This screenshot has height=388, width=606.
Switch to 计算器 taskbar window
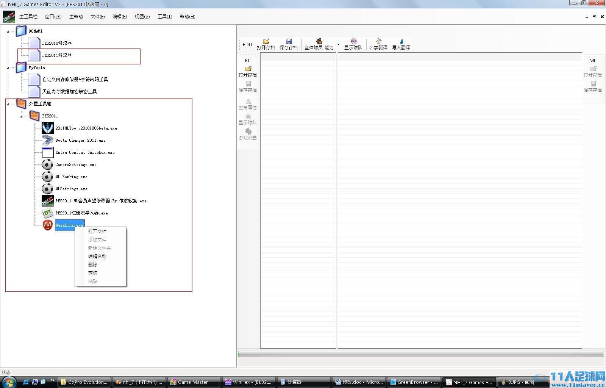pyautogui.click(x=304, y=382)
